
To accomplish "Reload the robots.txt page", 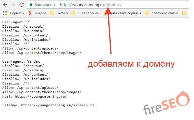I will (x=22, y=5).
